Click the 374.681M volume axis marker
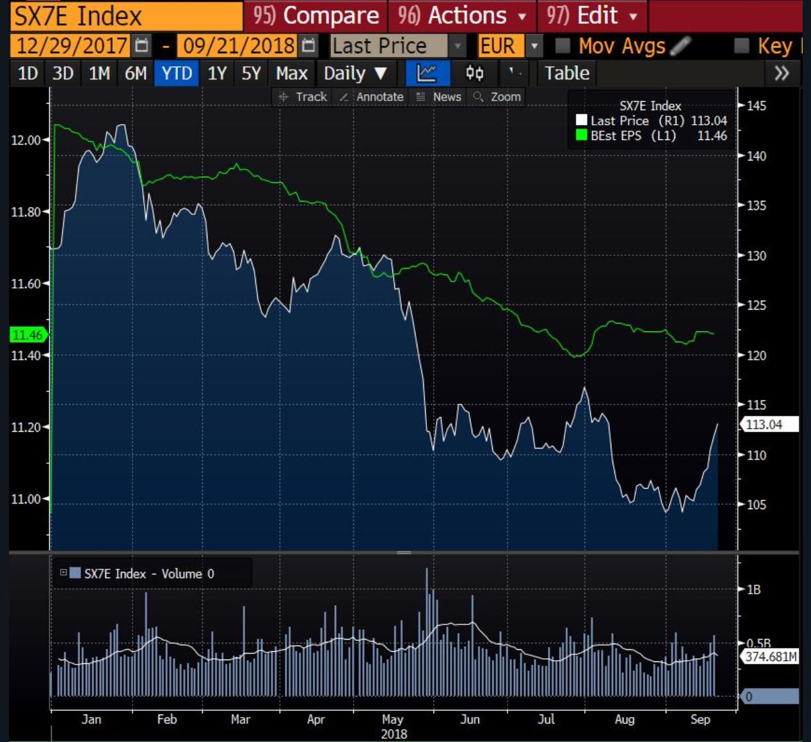The width and height of the screenshot is (811, 742). [x=770, y=656]
